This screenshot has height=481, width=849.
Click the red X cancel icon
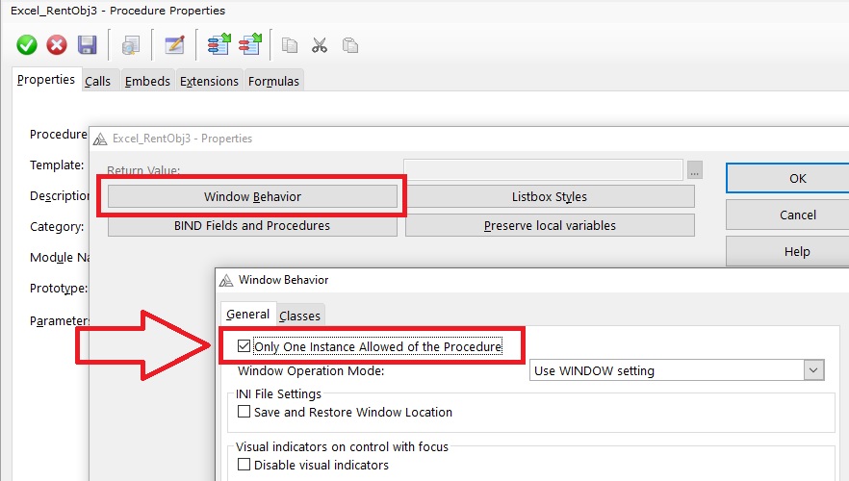(57, 45)
